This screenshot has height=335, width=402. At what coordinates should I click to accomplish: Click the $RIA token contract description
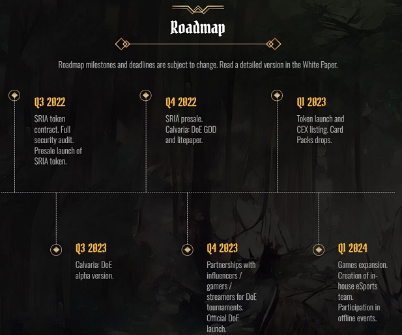tap(58, 140)
